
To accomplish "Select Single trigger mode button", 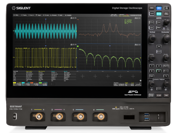I will click(159, 28).
